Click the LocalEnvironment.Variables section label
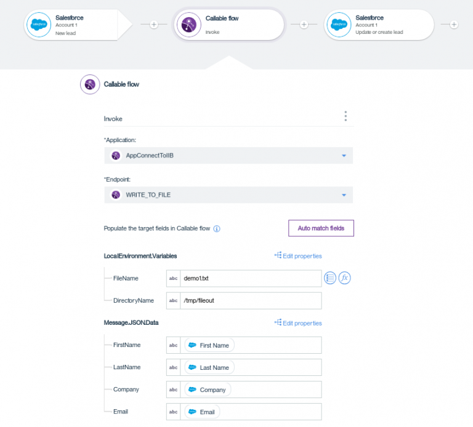 tap(140, 256)
